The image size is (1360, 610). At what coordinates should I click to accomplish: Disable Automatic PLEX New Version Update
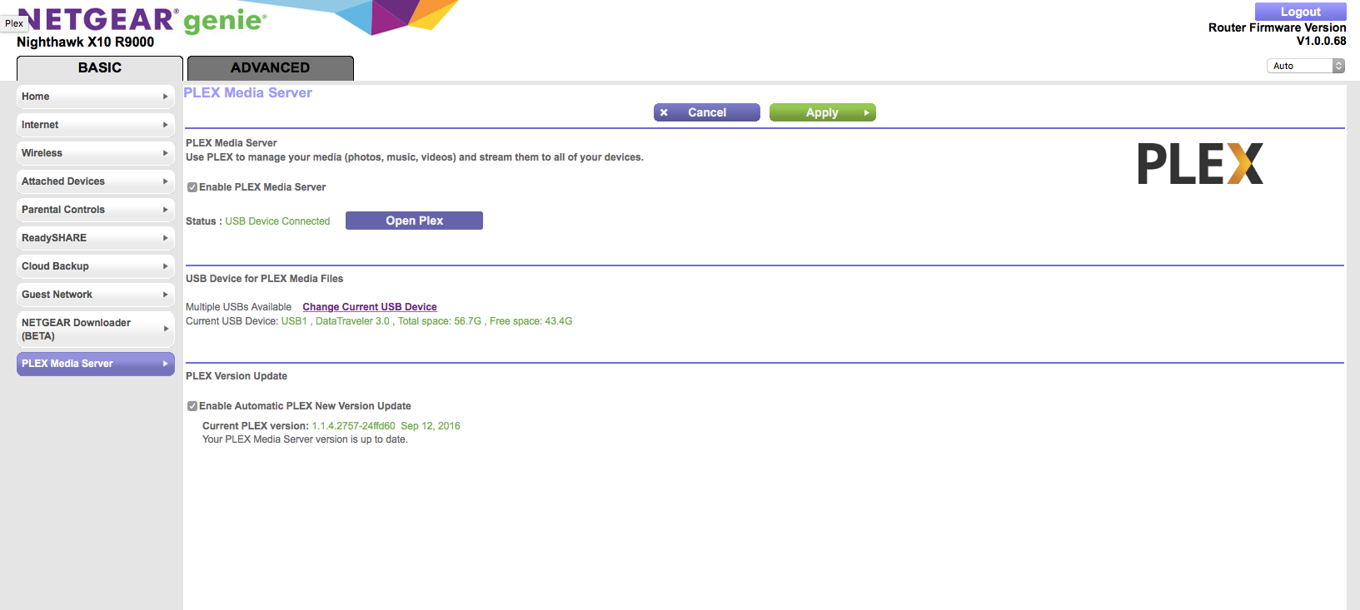[192, 406]
